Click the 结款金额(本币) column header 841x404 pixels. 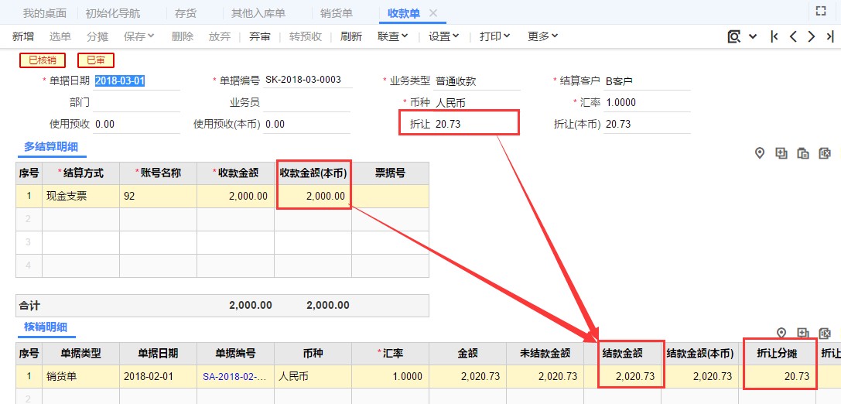[x=699, y=354]
